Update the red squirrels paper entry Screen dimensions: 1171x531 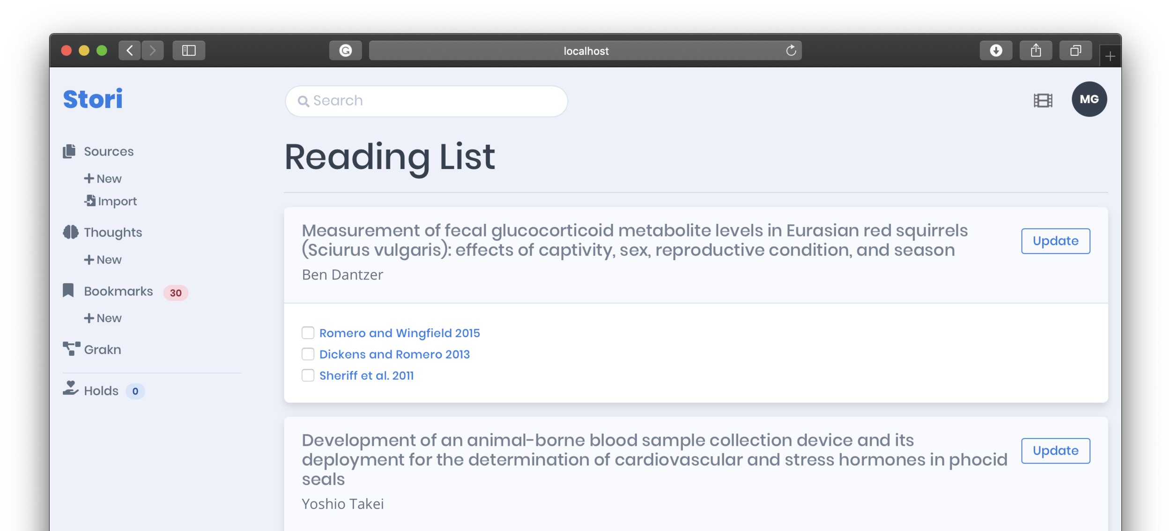(x=1055, y=241)
